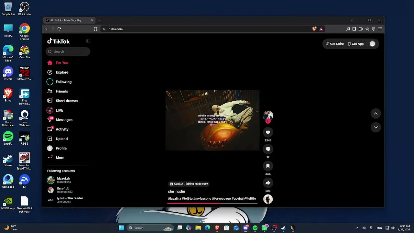Open the profile avatar menu at top right

(372, 44)
